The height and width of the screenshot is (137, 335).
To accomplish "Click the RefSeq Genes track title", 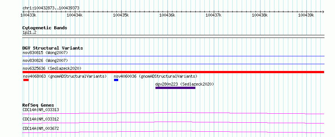I will [38, 105].
